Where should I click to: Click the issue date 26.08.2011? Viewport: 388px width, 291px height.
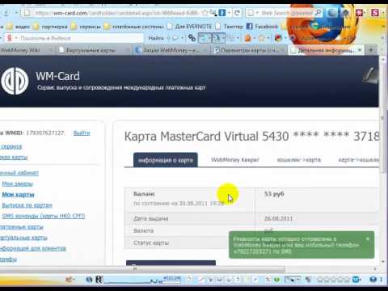(x=278, y=218)
